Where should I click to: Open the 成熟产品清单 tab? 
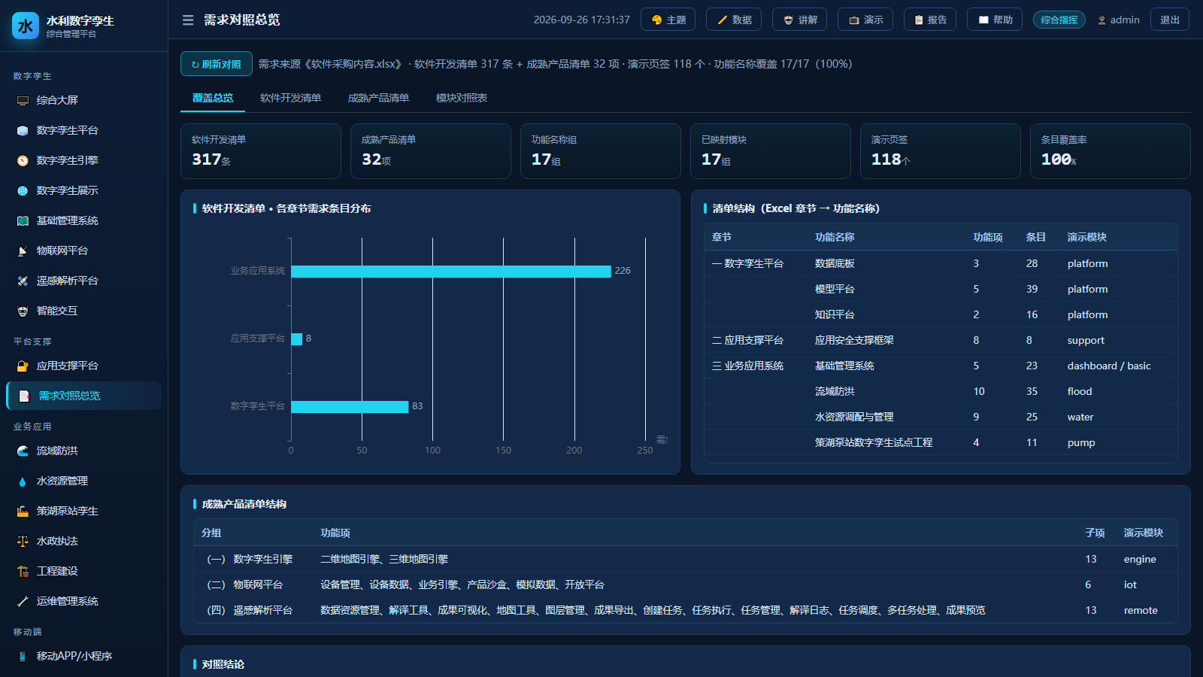[x=378, y=98]
